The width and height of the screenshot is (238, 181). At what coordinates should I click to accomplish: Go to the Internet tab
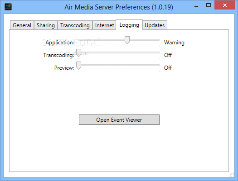[x=104, y=25]
